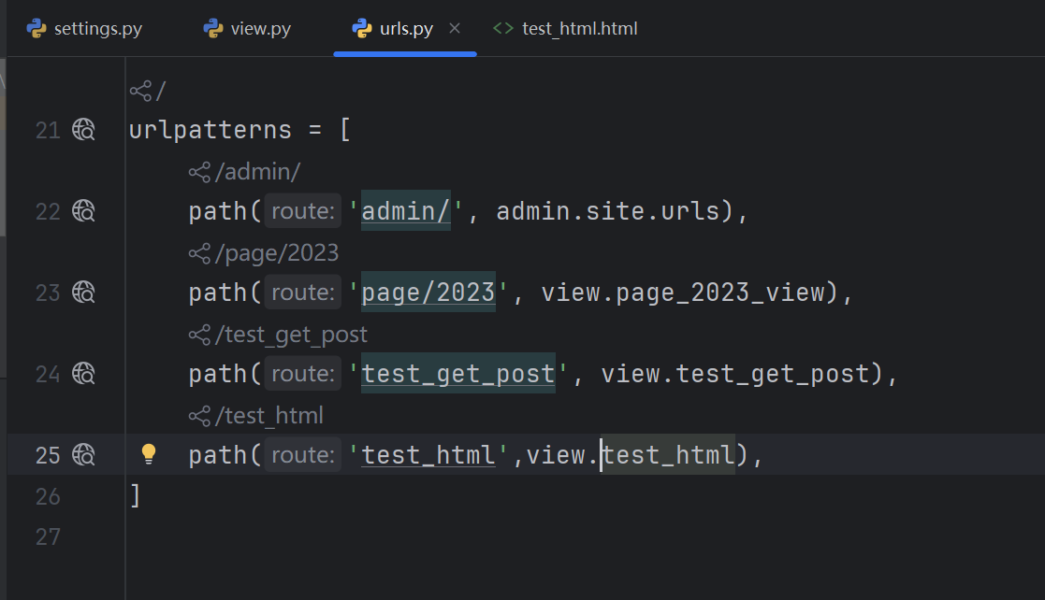
Task: Open the /page/2023 URL inlay link
Action: 276,253
